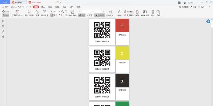Go to the previous page arrow

click(80, 11)
